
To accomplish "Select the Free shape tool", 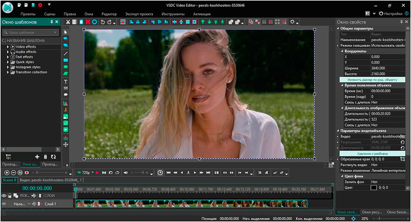I will tap(65, 73).
